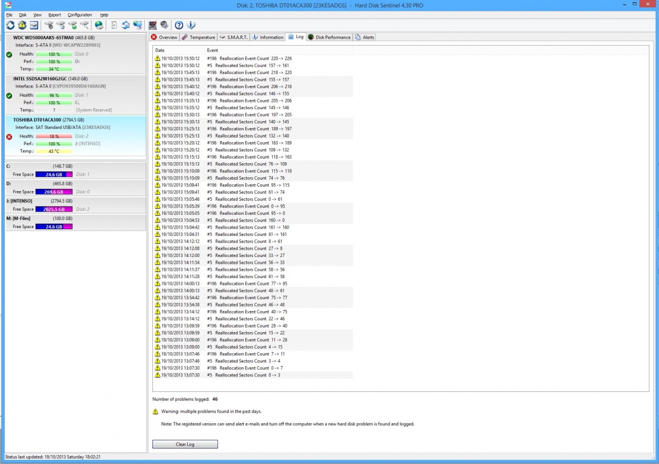Click the globe and monitor network icon
Screen dimensions: 659x464
(137, 25)
